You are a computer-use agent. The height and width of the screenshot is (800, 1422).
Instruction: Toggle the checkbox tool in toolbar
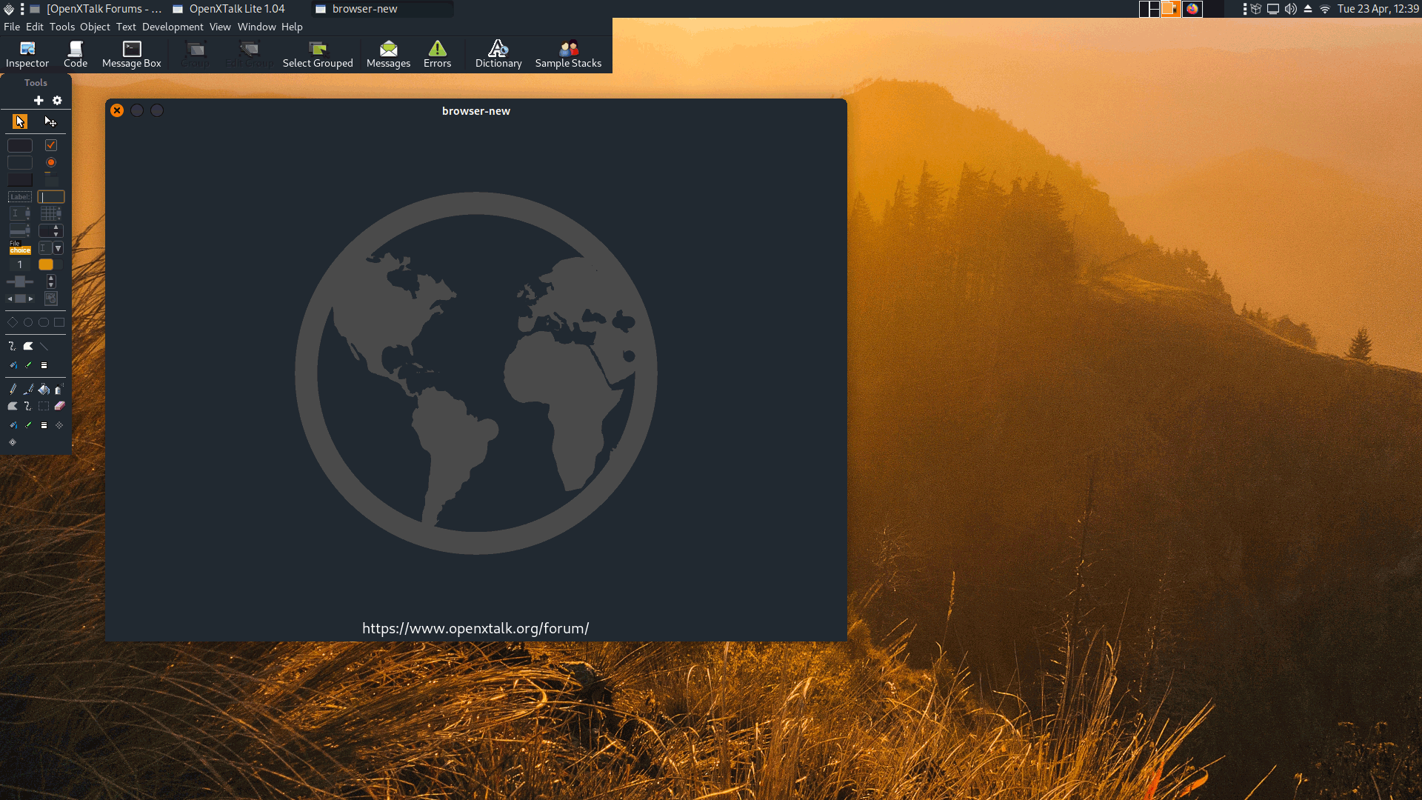click(x=51, y=144)
